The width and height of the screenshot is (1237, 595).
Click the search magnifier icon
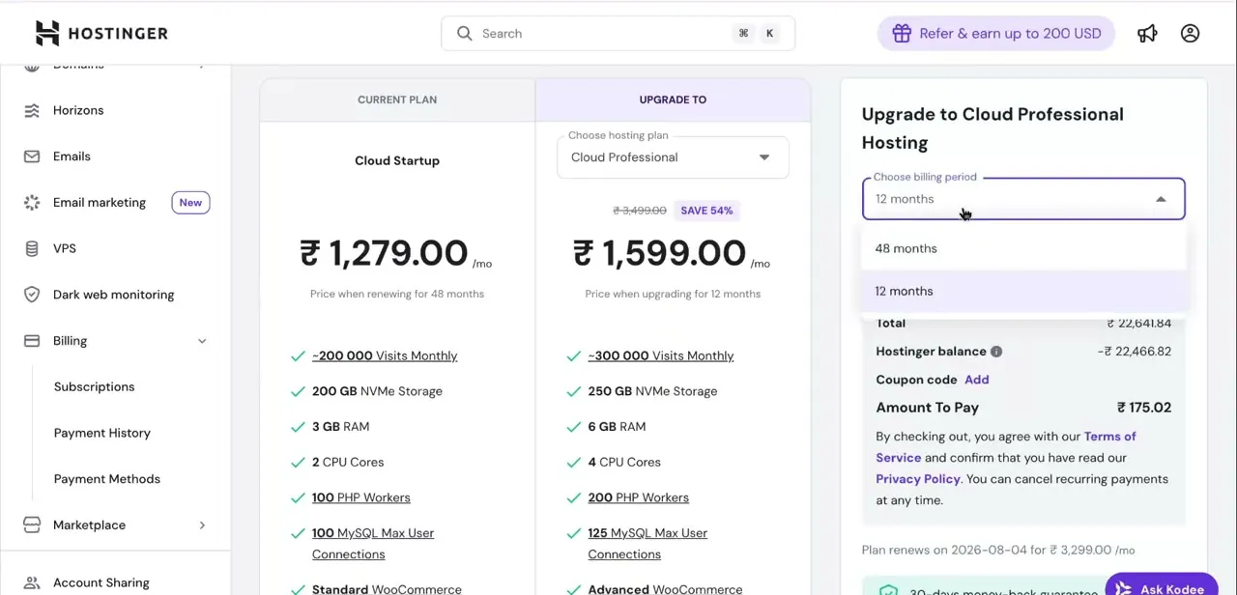tap(465, 33)
